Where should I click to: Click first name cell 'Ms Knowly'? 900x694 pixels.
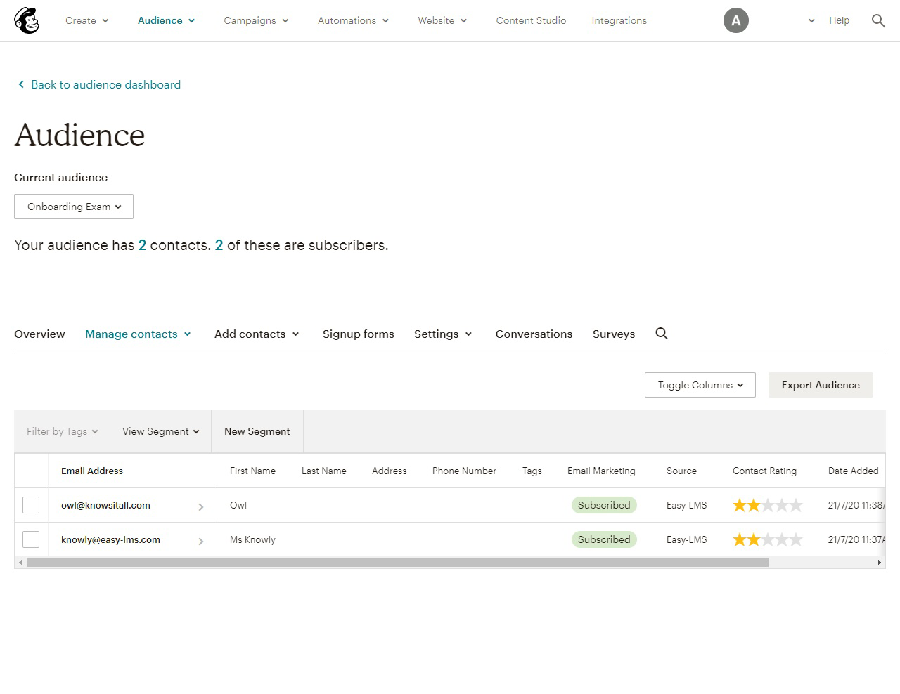pyautogui.click(x=252, y=539)
